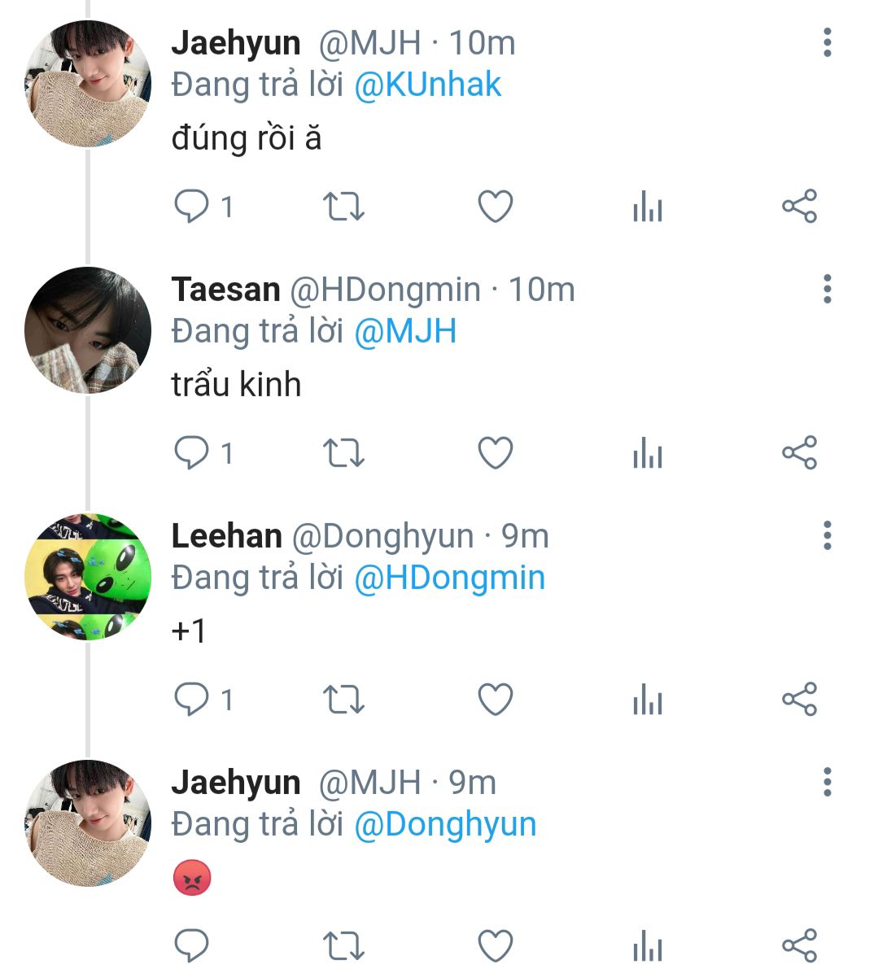Screen dimensions: 878x969
Task: Like Leehan's "+1" reply
Action: pyautogui.click(x=495, y=700)
